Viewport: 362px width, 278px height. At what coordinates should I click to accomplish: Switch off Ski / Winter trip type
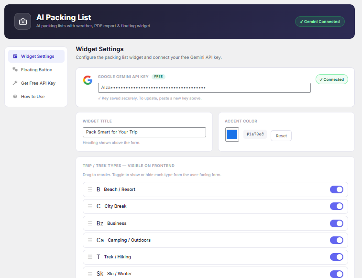pyautogui.click(x=336, y=274)
